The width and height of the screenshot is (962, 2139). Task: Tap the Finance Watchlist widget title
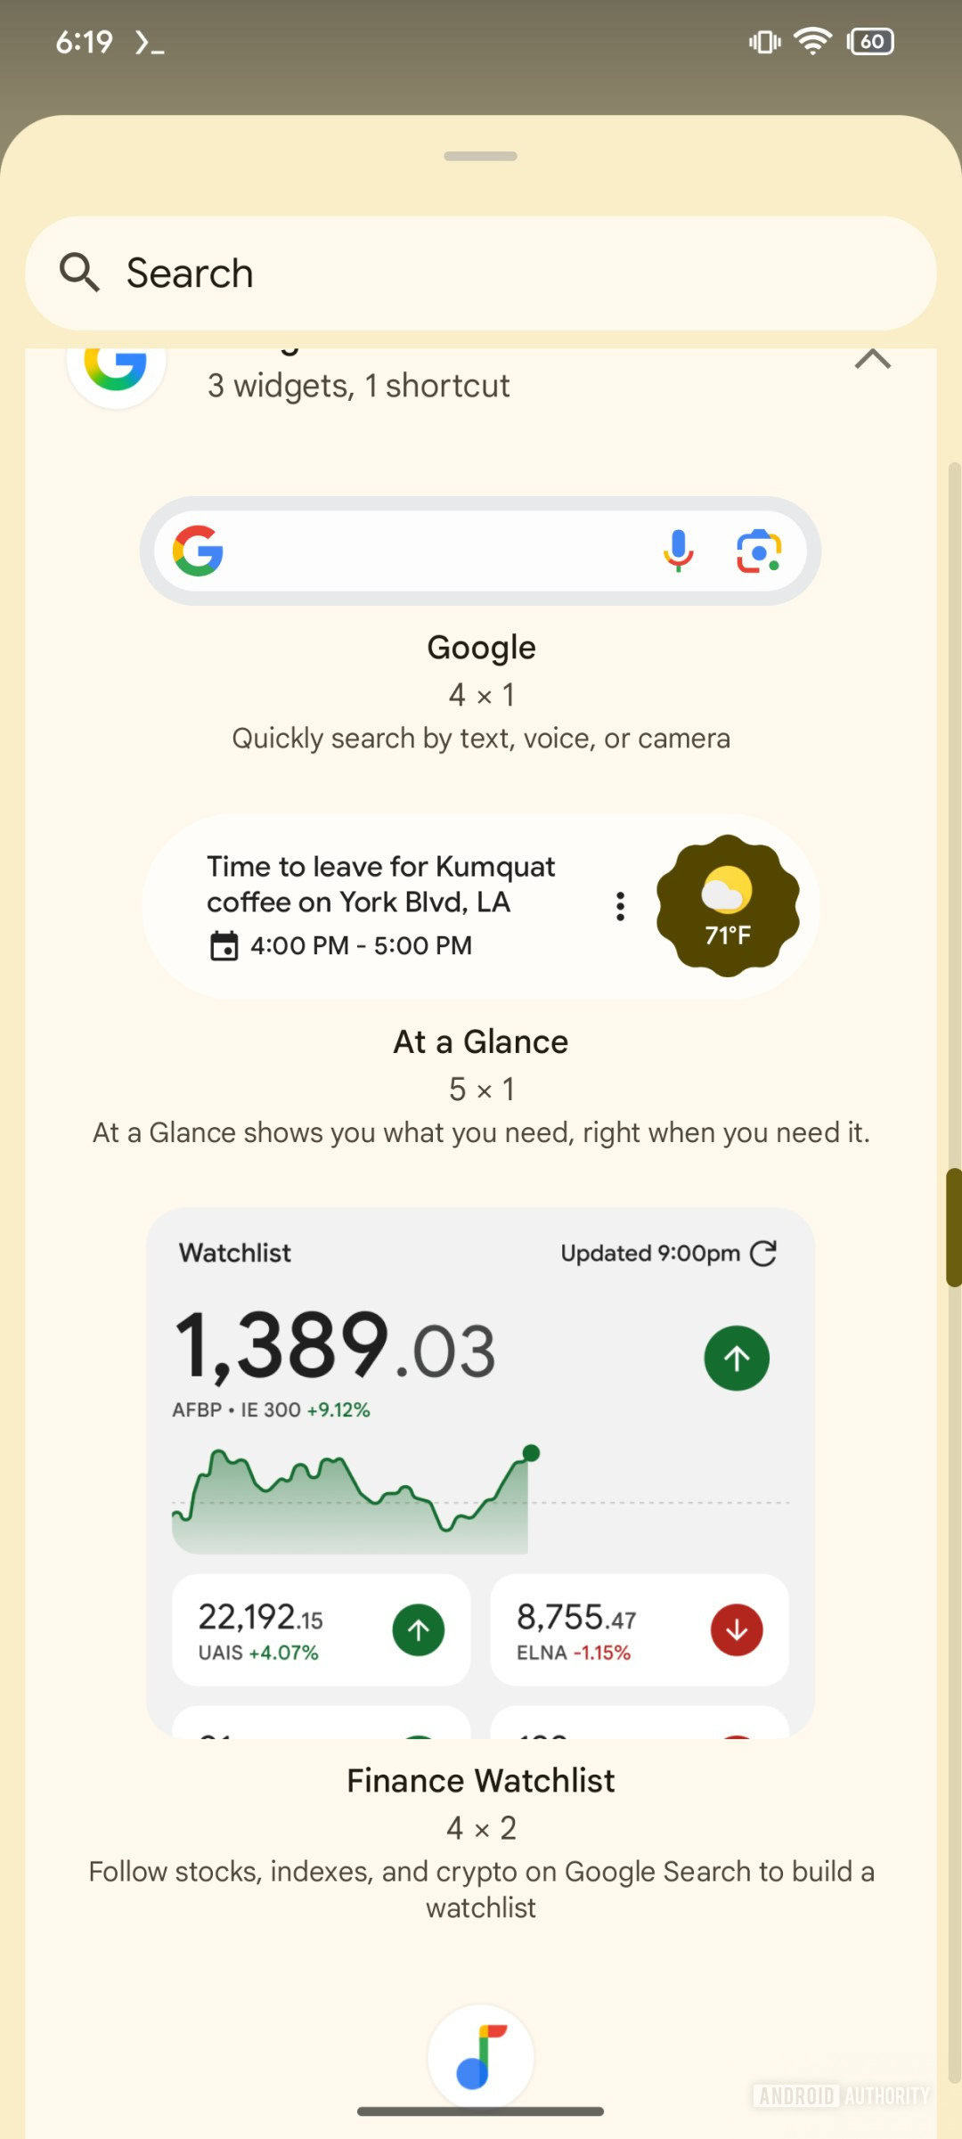tap(481, 1781)
